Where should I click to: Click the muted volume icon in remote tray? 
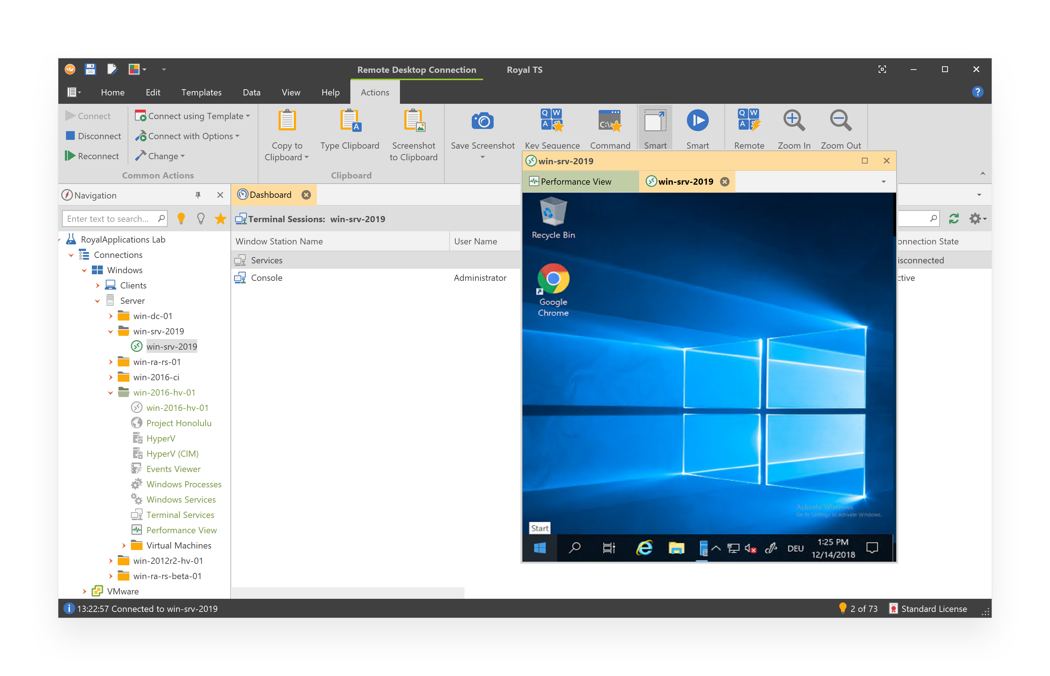coord(750,548)
